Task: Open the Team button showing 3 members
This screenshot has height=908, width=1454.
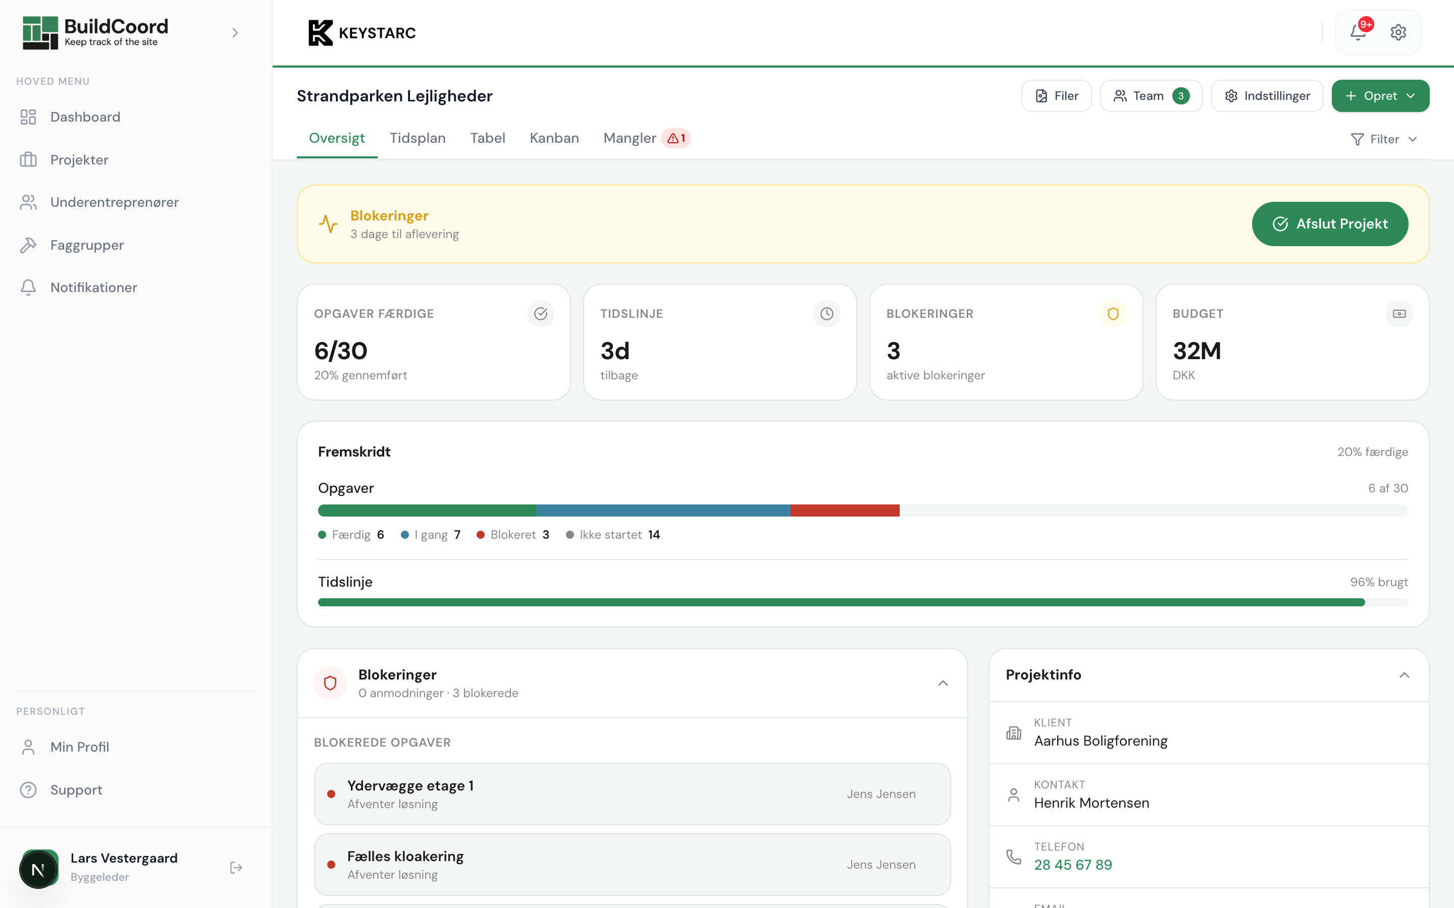Action: point(1151,95)
